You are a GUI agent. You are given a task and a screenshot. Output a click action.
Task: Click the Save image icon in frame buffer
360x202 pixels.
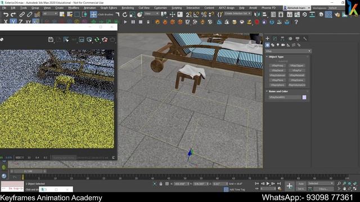point(51,40)
